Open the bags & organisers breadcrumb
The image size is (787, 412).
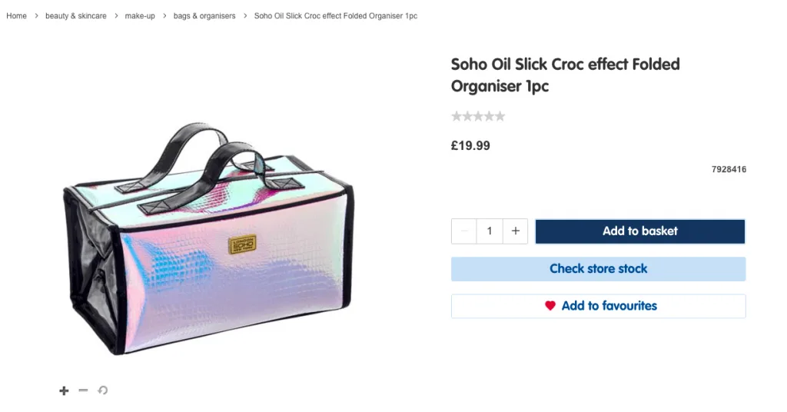click(204, 16)
